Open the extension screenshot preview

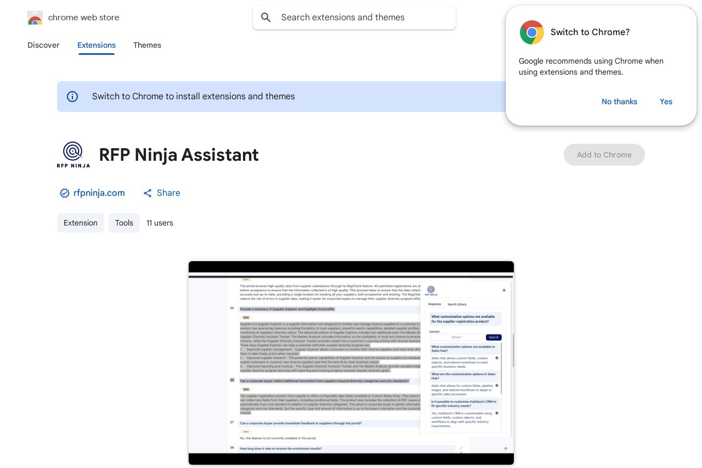pyautogui.click(x=351, y=363)
